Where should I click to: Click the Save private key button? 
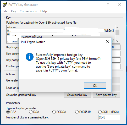pos(106,95)
